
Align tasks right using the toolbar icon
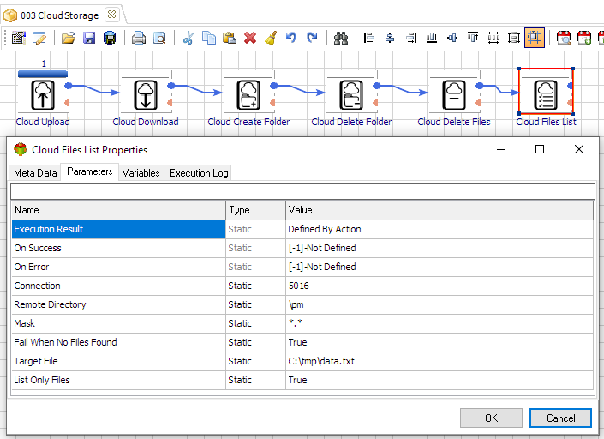[411, 38]
